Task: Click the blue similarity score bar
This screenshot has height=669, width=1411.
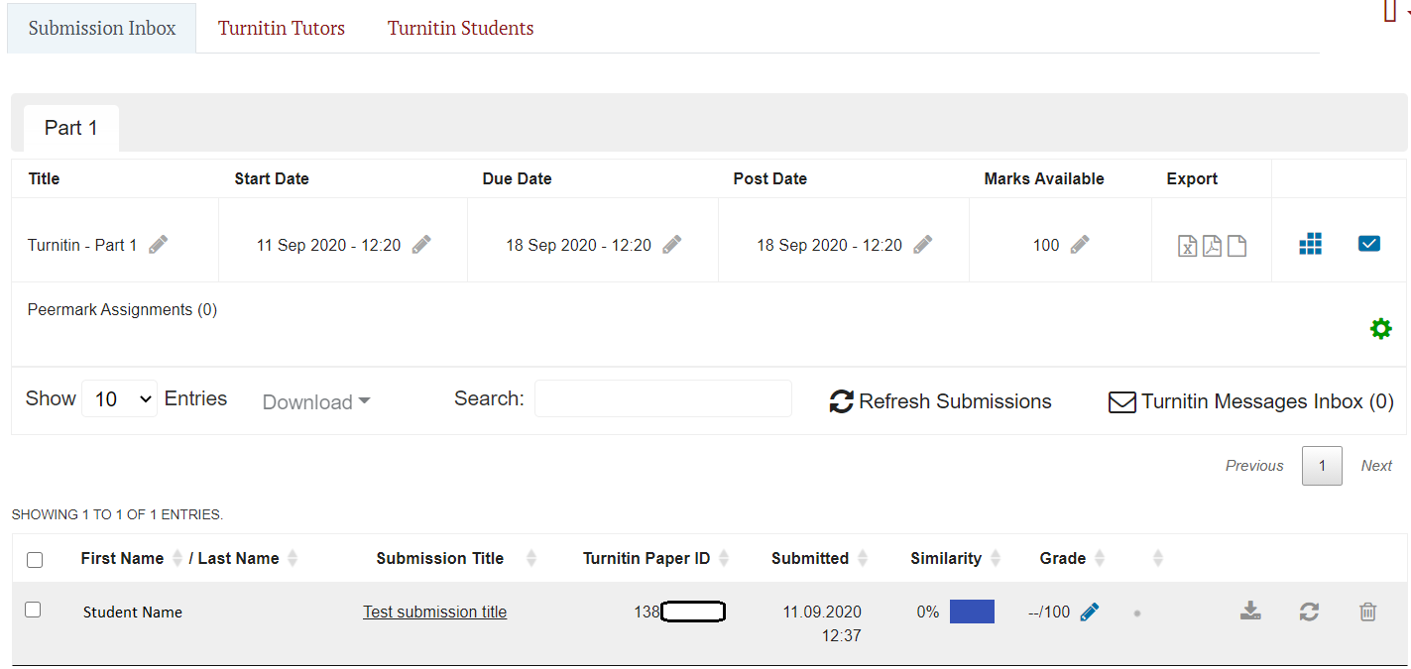Action: (972, 613)
